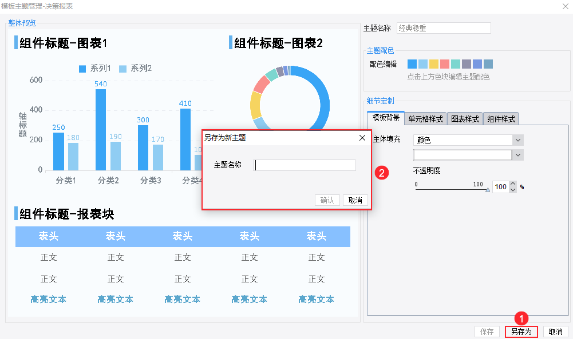Close the 模板主题管理 window
The width and height of the screenshot is (573, 339).
(x=565, y=6)
